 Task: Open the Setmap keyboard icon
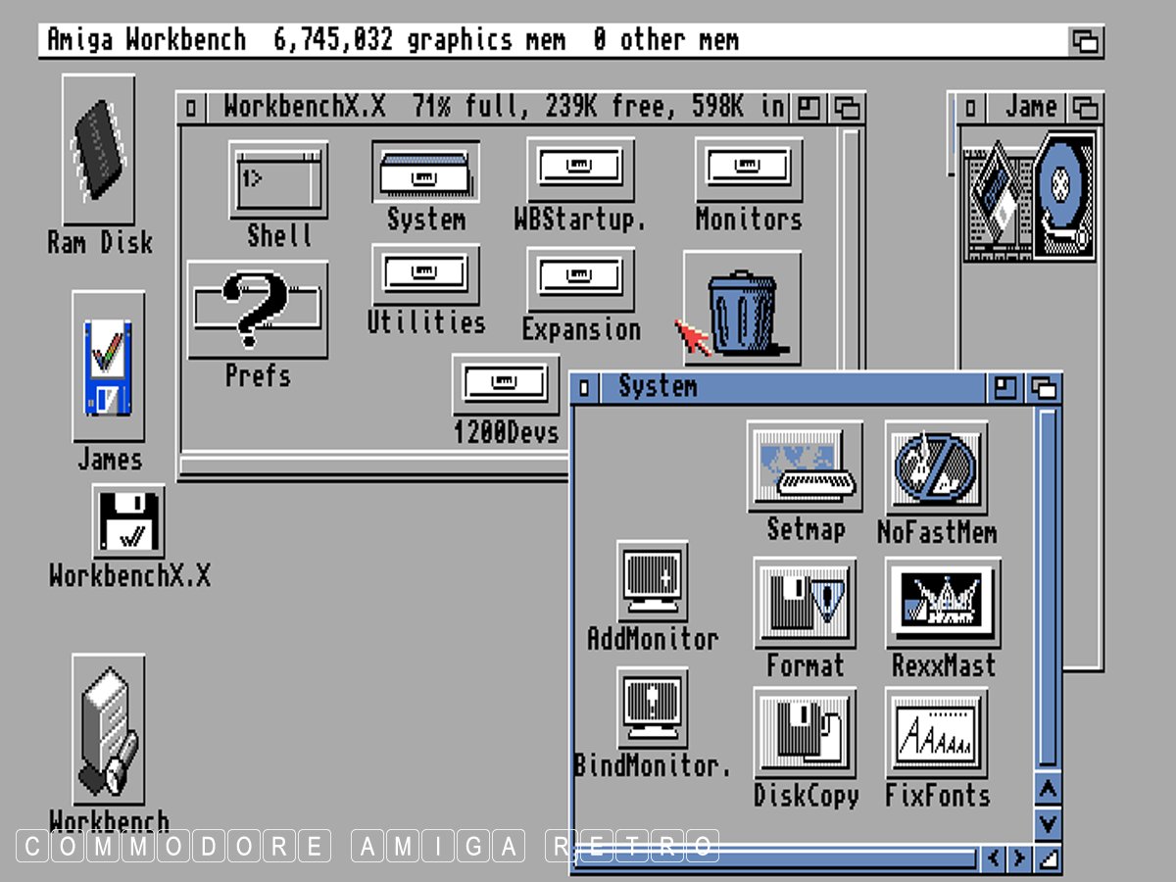coord(805,467)
